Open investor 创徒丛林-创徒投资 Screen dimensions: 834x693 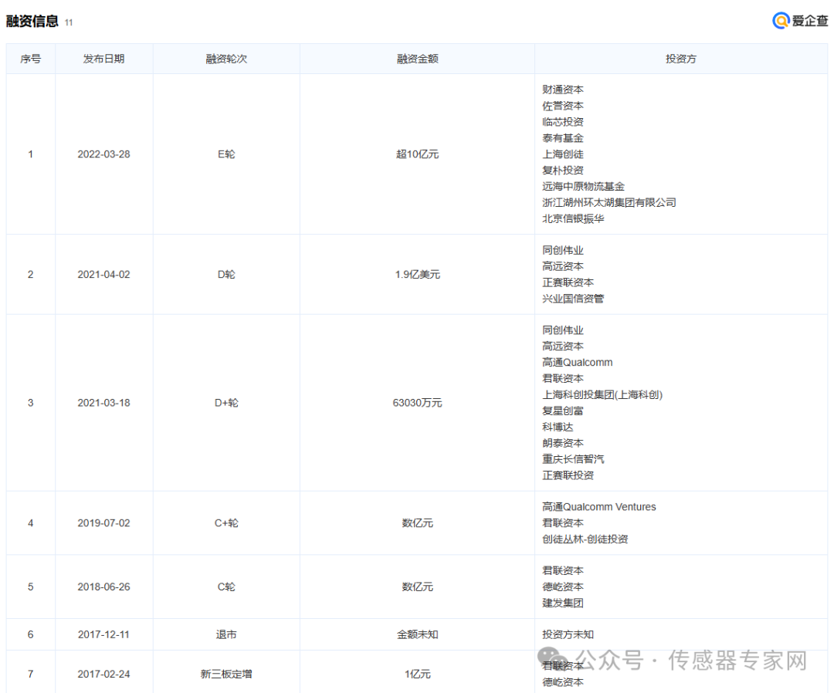pyautogui.click(x=585, y=539)
